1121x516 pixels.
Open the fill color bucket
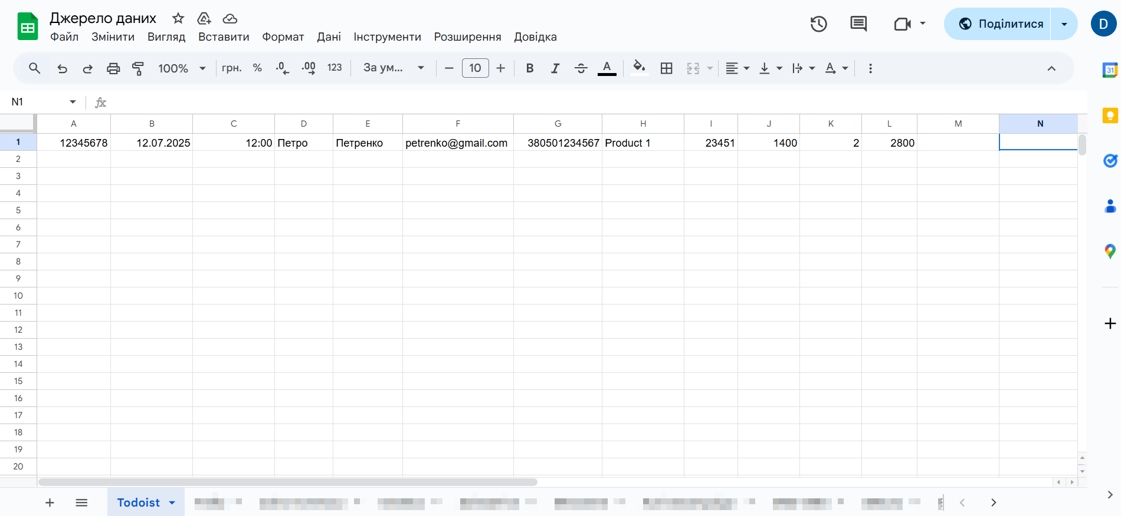point(640,68)
